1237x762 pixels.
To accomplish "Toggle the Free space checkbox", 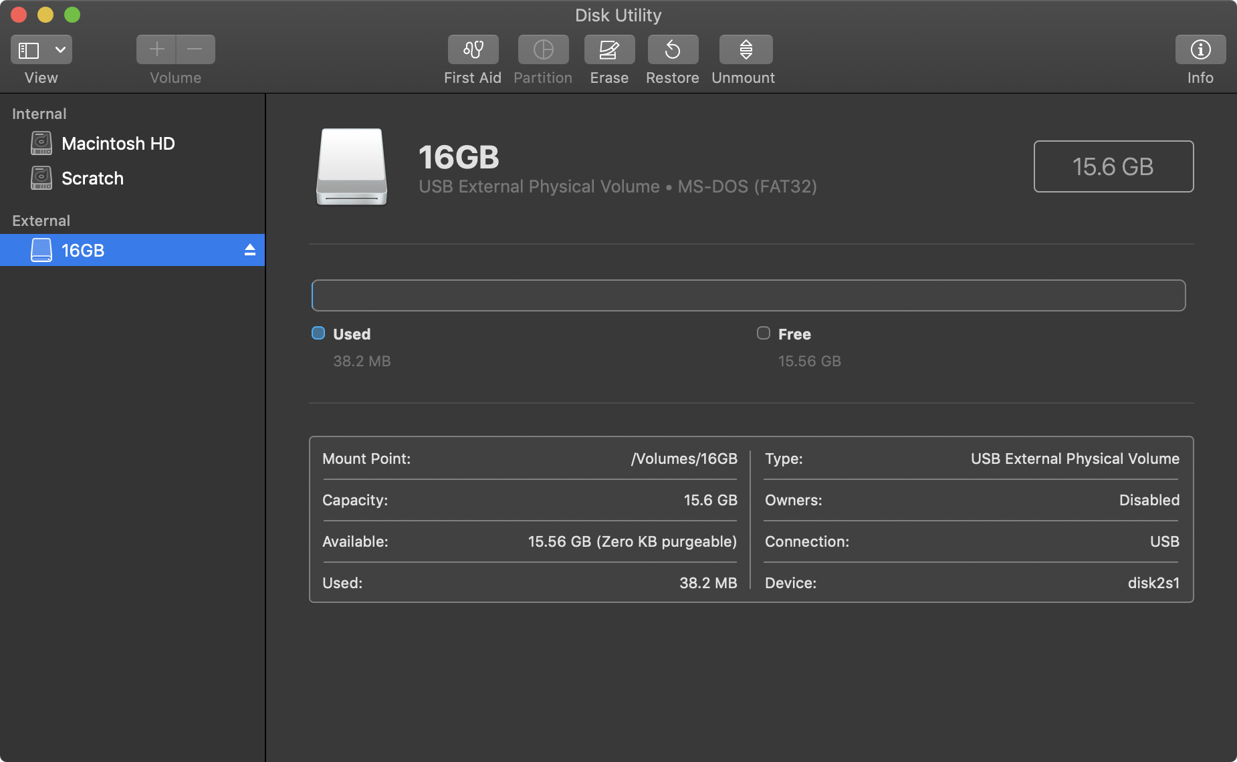I will [x=763, y=333].
